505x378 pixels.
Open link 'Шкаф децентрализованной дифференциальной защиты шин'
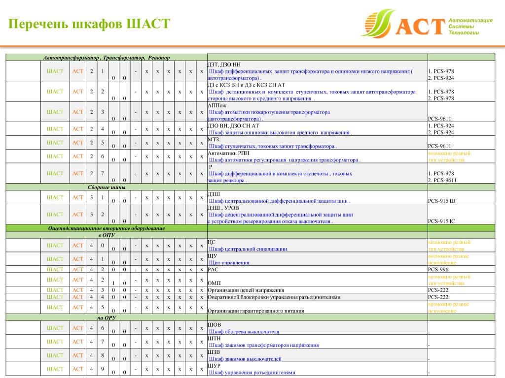[281, 215]
